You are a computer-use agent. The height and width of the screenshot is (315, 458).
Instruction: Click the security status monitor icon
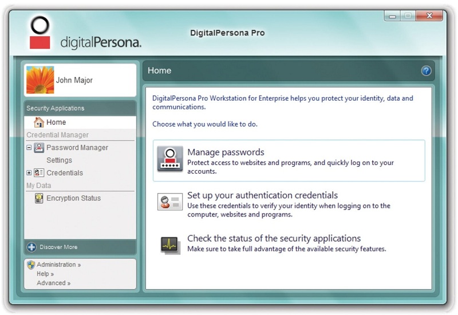click(x=169, y=245)
